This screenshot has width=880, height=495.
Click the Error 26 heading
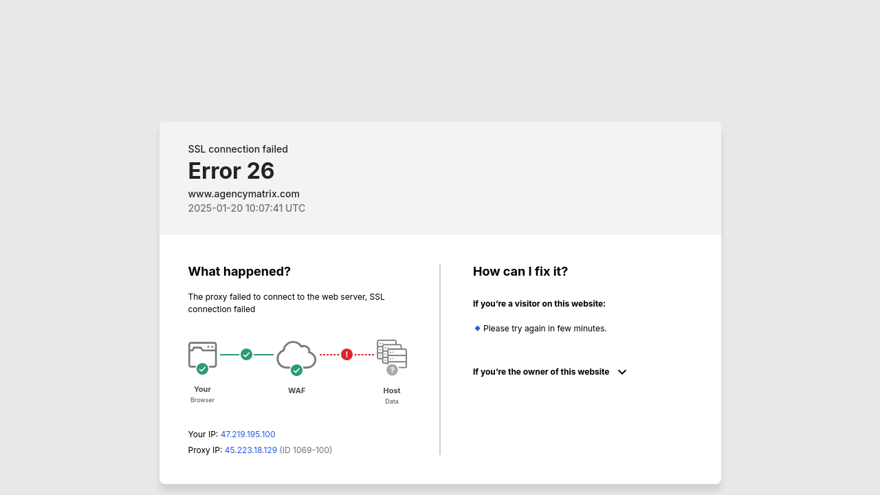coord(231,171)
